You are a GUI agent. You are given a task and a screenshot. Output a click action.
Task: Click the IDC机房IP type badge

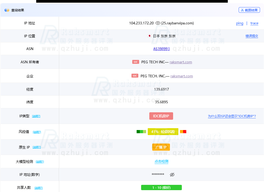161,116
